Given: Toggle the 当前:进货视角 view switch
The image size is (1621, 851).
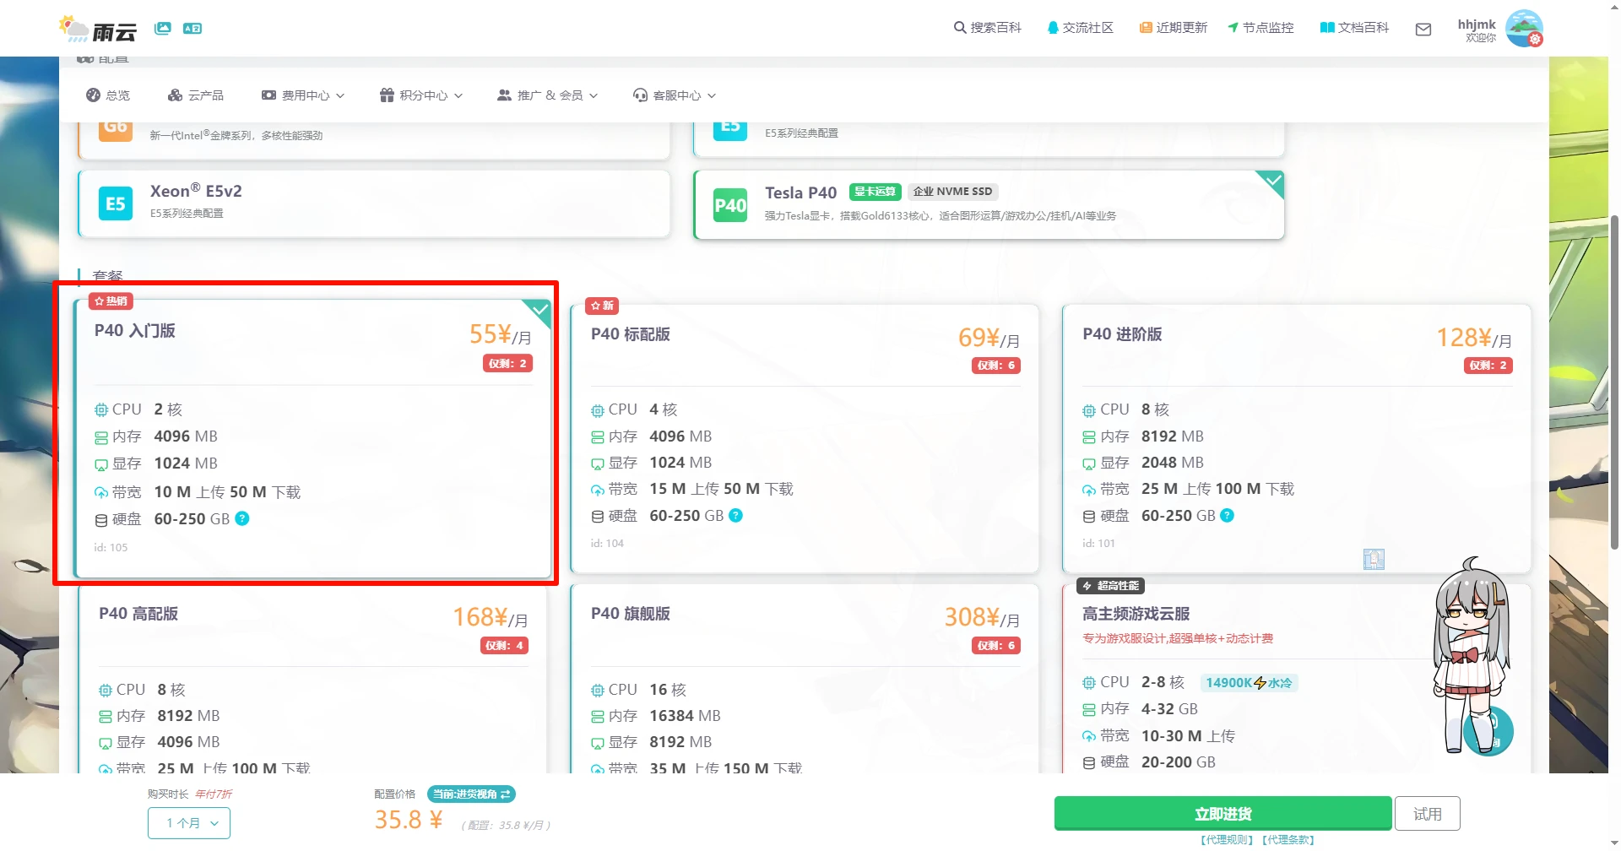Looking at the screenshot, I should click(471, 794).
